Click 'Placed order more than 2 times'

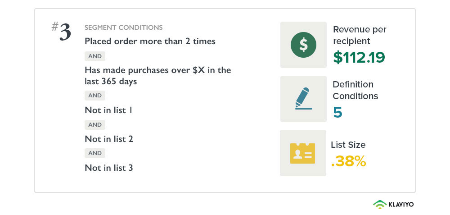tap(150, 41)
